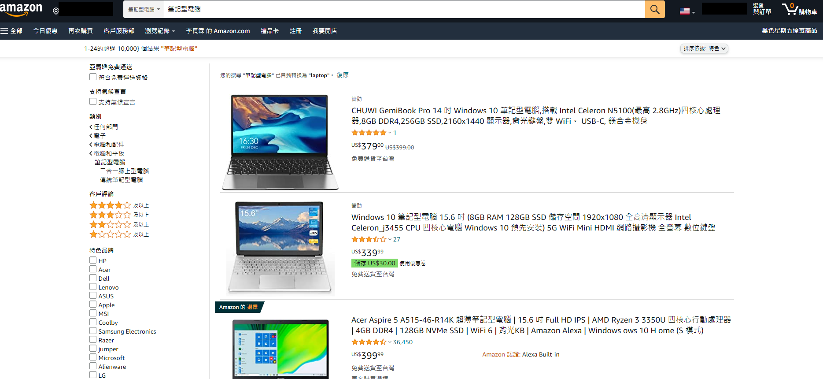
Task: Check the Dell brand checkbox
Action: tap(93, 278)
